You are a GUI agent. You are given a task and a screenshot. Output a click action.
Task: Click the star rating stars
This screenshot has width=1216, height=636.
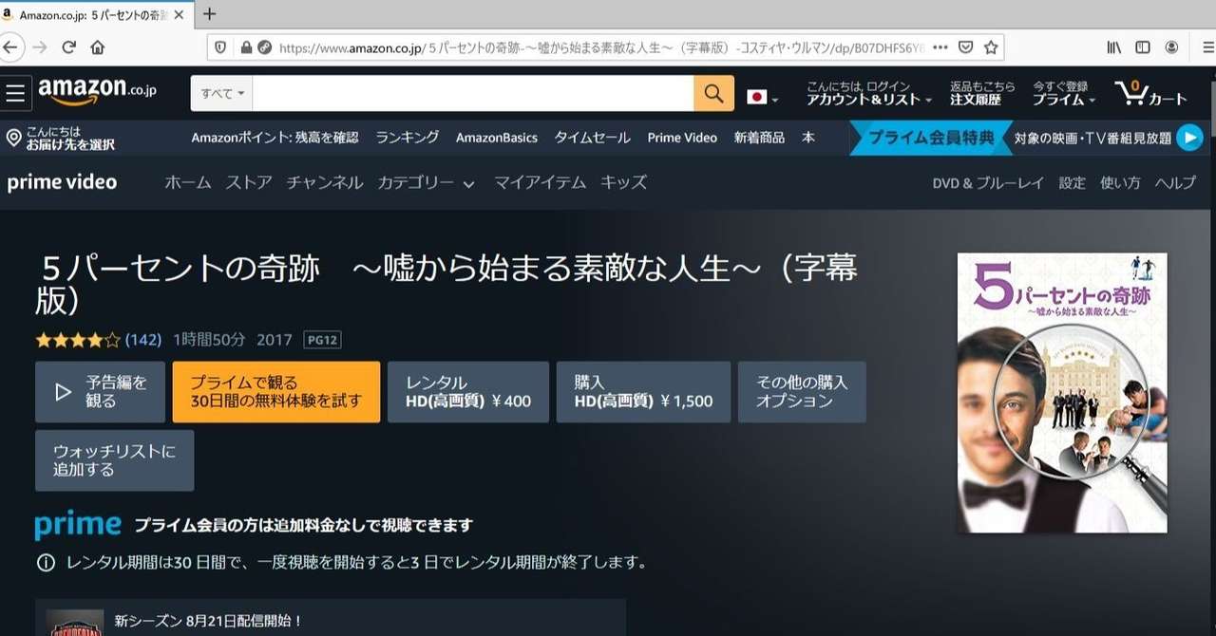[x=78, y=339]
